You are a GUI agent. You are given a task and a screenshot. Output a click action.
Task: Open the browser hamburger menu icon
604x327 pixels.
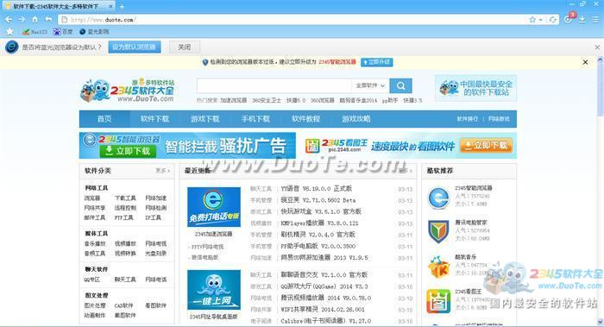point(595,19)
